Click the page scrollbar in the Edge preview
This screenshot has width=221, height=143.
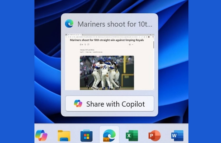(153, 45)
